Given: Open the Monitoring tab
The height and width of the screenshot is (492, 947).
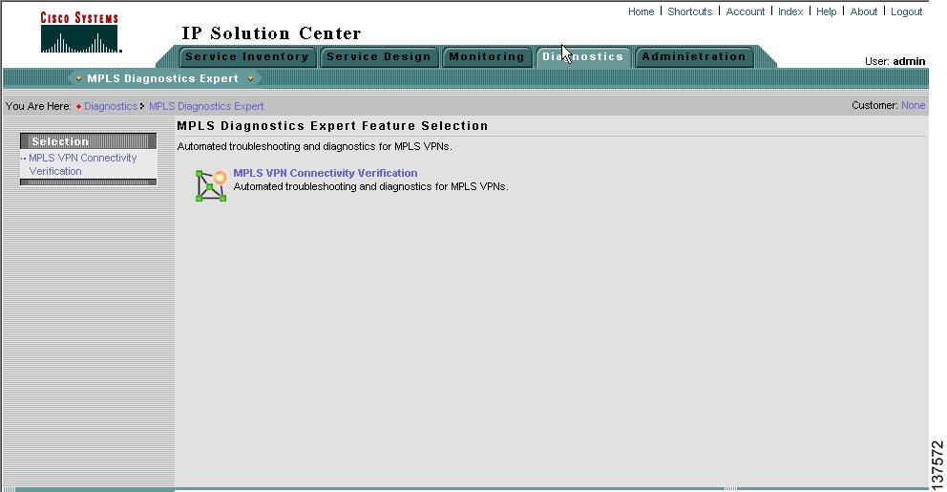Looking at the screenshot, I should [487, 56].
